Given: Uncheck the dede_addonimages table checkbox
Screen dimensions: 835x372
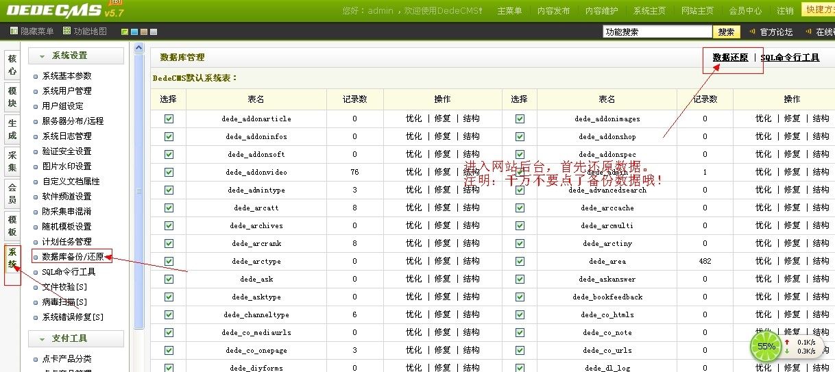Looking at the screenshot, I should [520, 119].
